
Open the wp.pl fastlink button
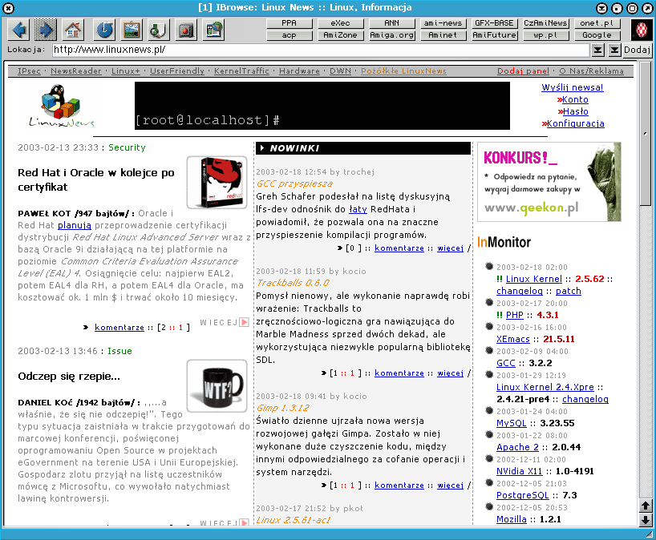(545, 35)
